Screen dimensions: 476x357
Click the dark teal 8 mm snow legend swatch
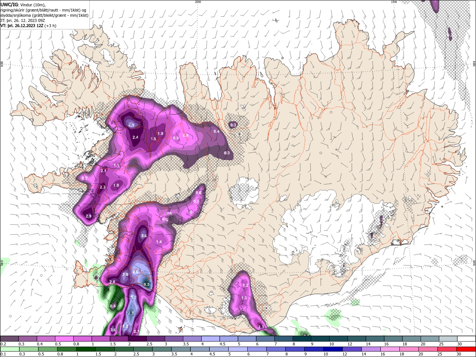click(x=302, y=339)
